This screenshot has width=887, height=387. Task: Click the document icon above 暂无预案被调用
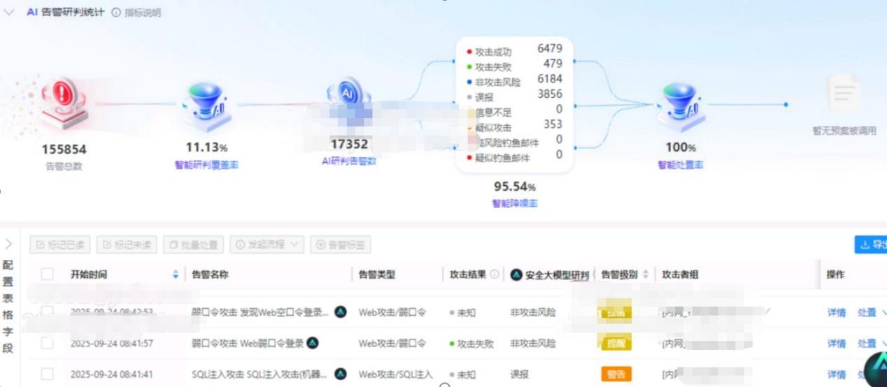[x=844, y=94]
